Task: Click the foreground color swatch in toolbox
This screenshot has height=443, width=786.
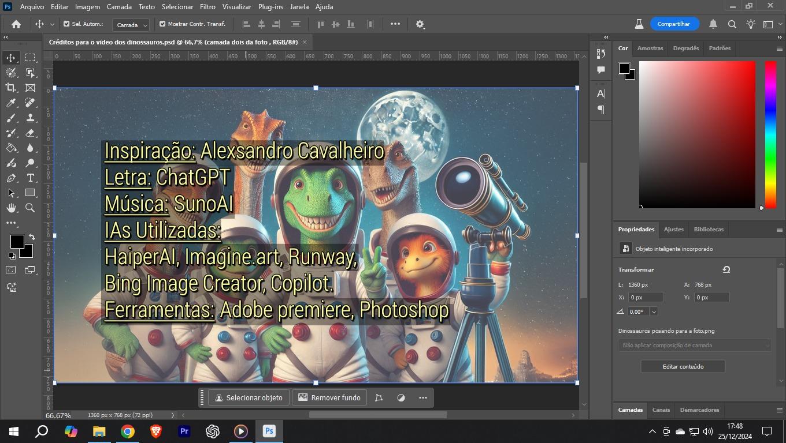Action: point(17,242)
